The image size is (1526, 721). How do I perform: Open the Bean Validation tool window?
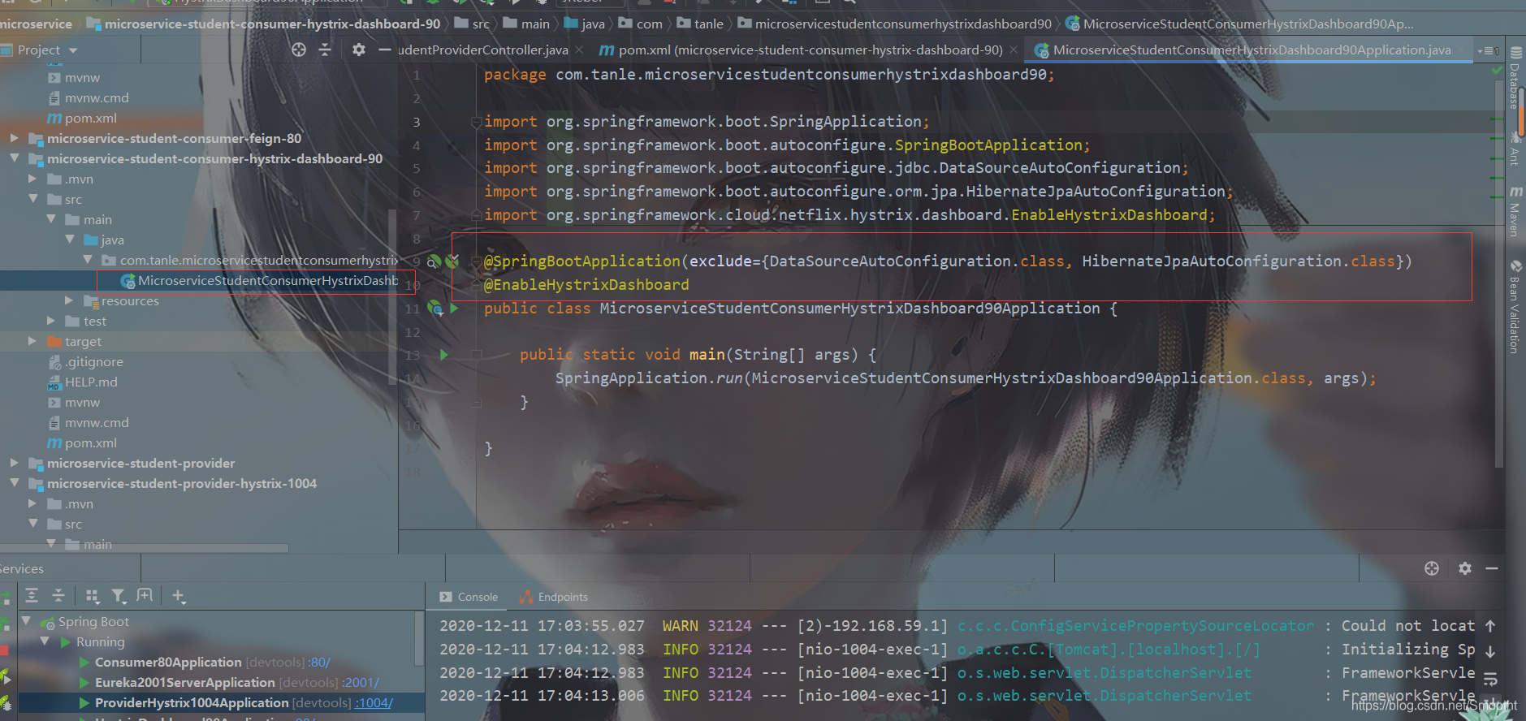(1515, 307)
